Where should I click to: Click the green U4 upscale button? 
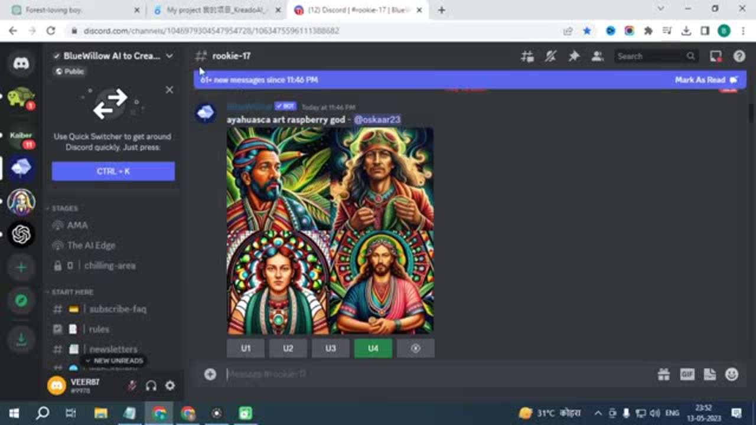coord(373,348)
